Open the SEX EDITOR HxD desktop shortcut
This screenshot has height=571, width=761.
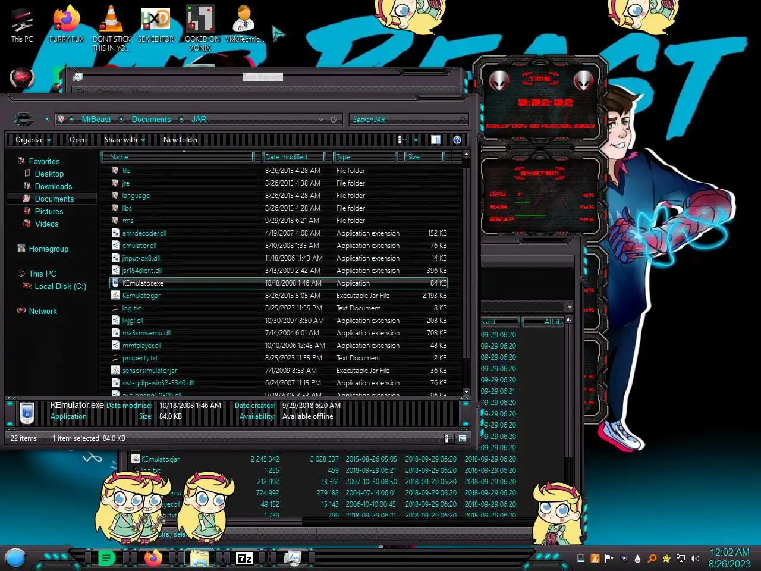coord(156,24)
